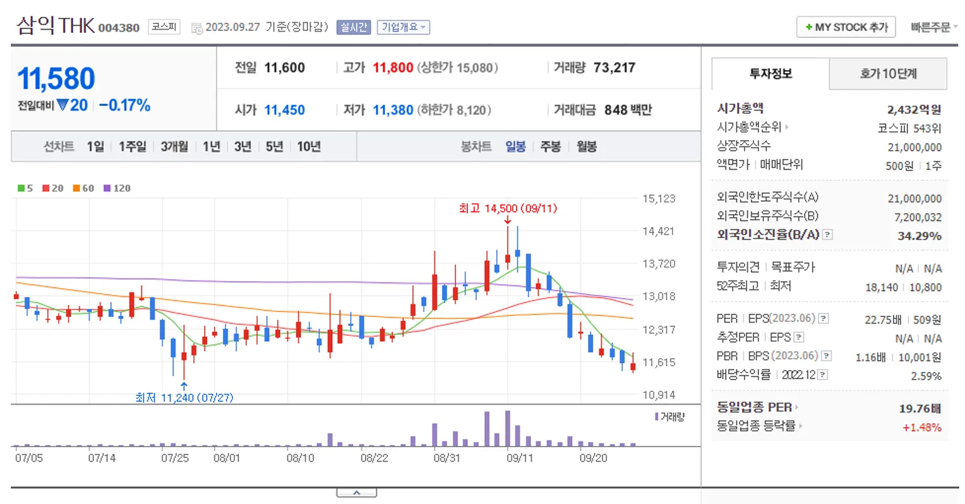Click the help icon beside 배당수익률 2022.12
Viewport: 965px width, 504px height.
822,375
